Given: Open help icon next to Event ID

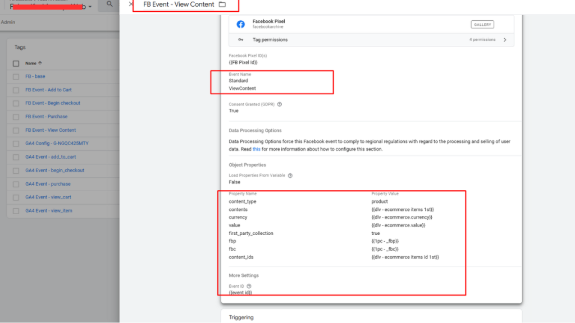Looking at the screenshot, I should tap(249, 287).
